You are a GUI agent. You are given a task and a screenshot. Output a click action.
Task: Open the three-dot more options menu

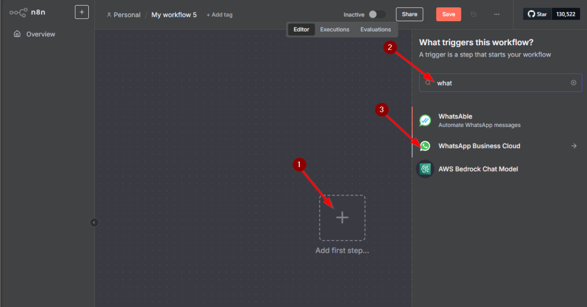tap(496, 14)
